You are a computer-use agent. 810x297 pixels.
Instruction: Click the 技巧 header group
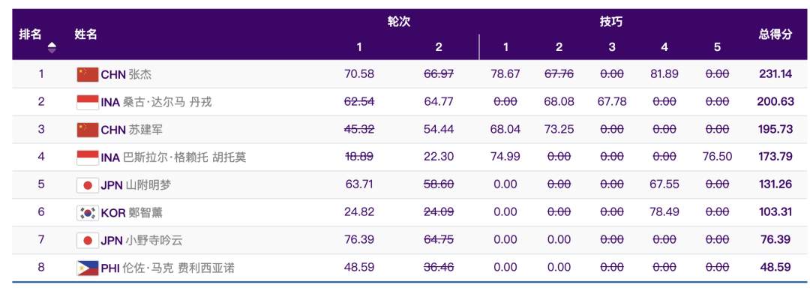tap(610, 22)
